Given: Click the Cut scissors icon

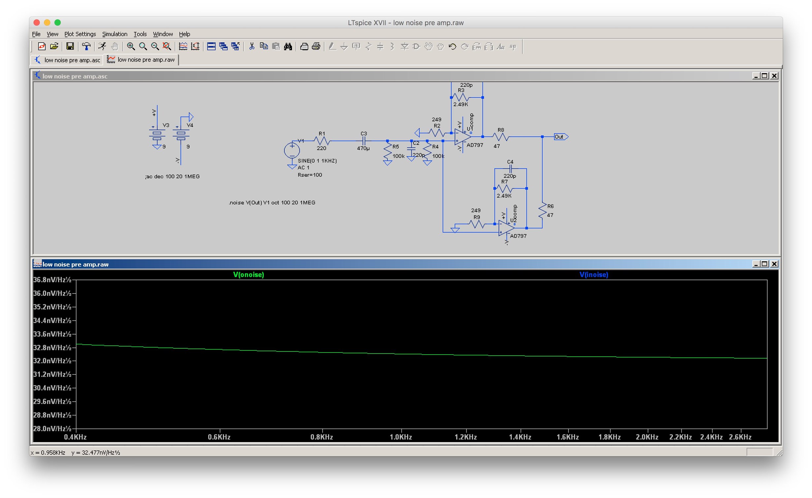Looking at the screenshot, I should tap(252, 47).
